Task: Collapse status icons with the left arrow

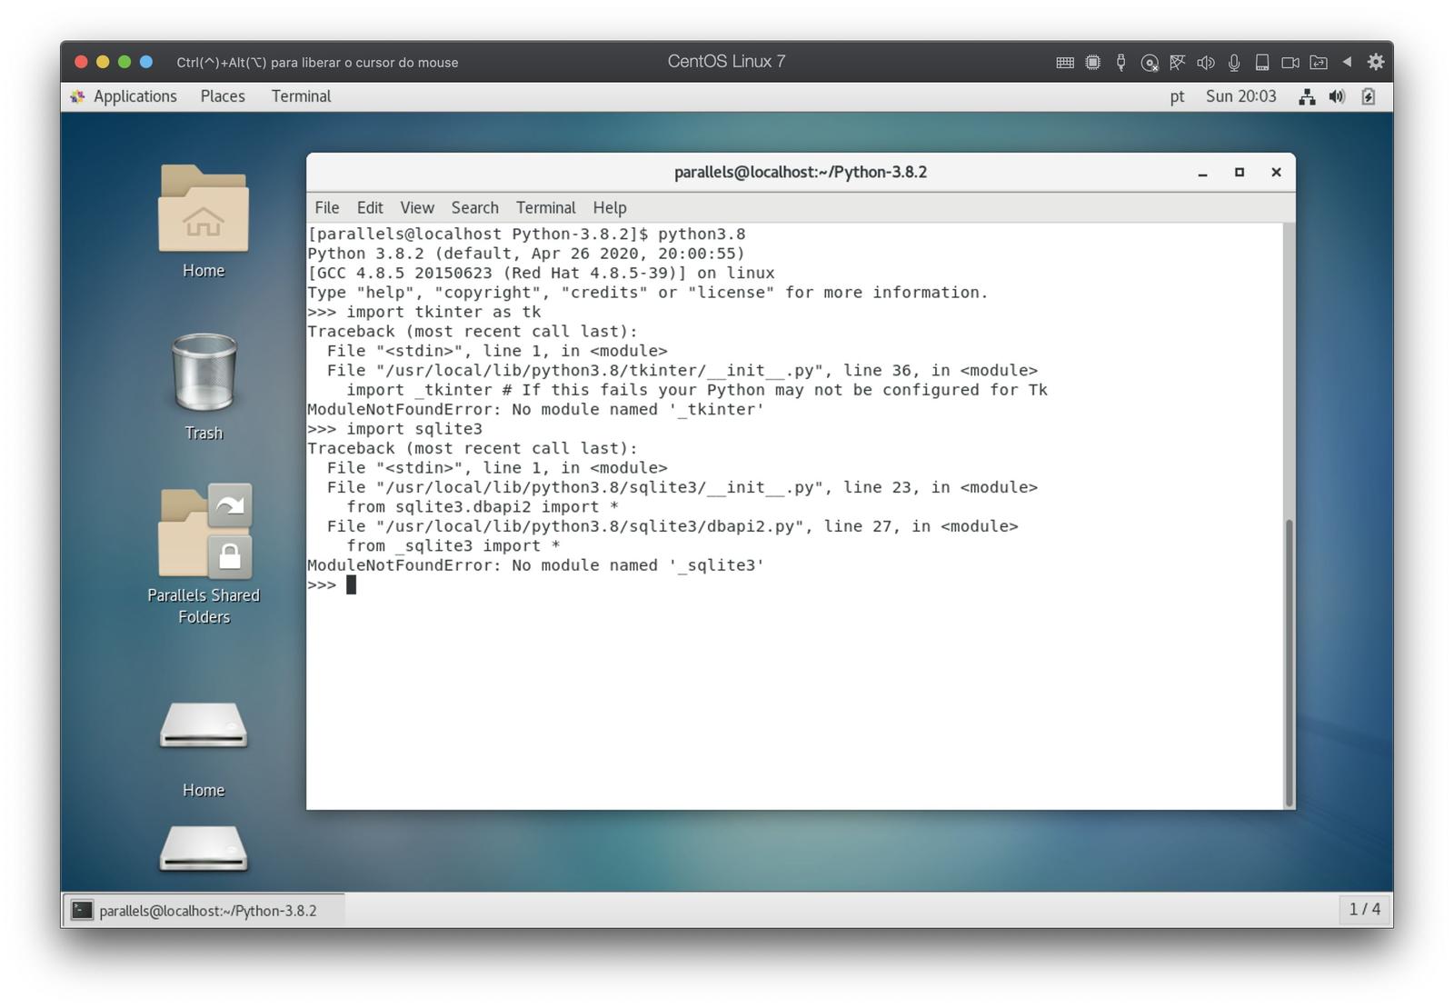Action: (1348, 62)
